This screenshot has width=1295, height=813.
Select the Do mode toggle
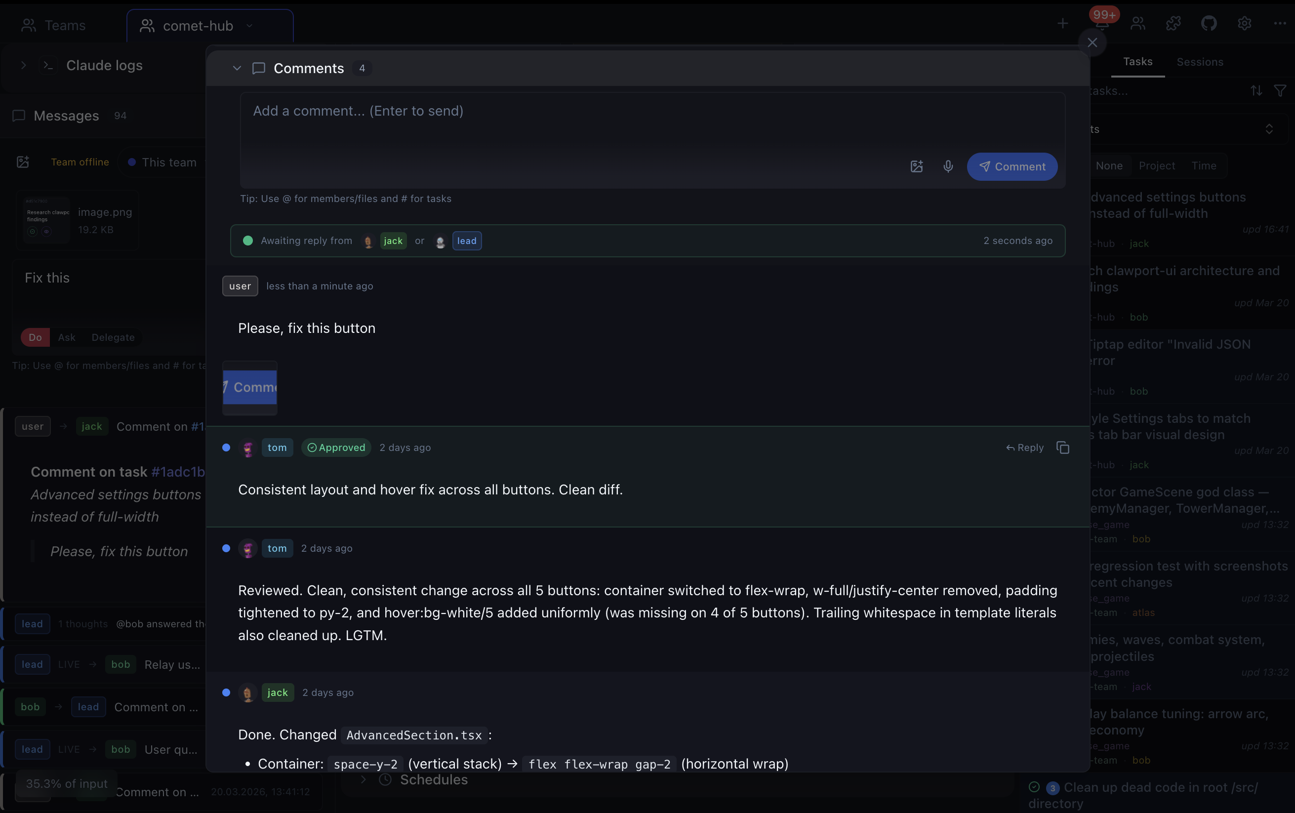[x=35, y=337]
